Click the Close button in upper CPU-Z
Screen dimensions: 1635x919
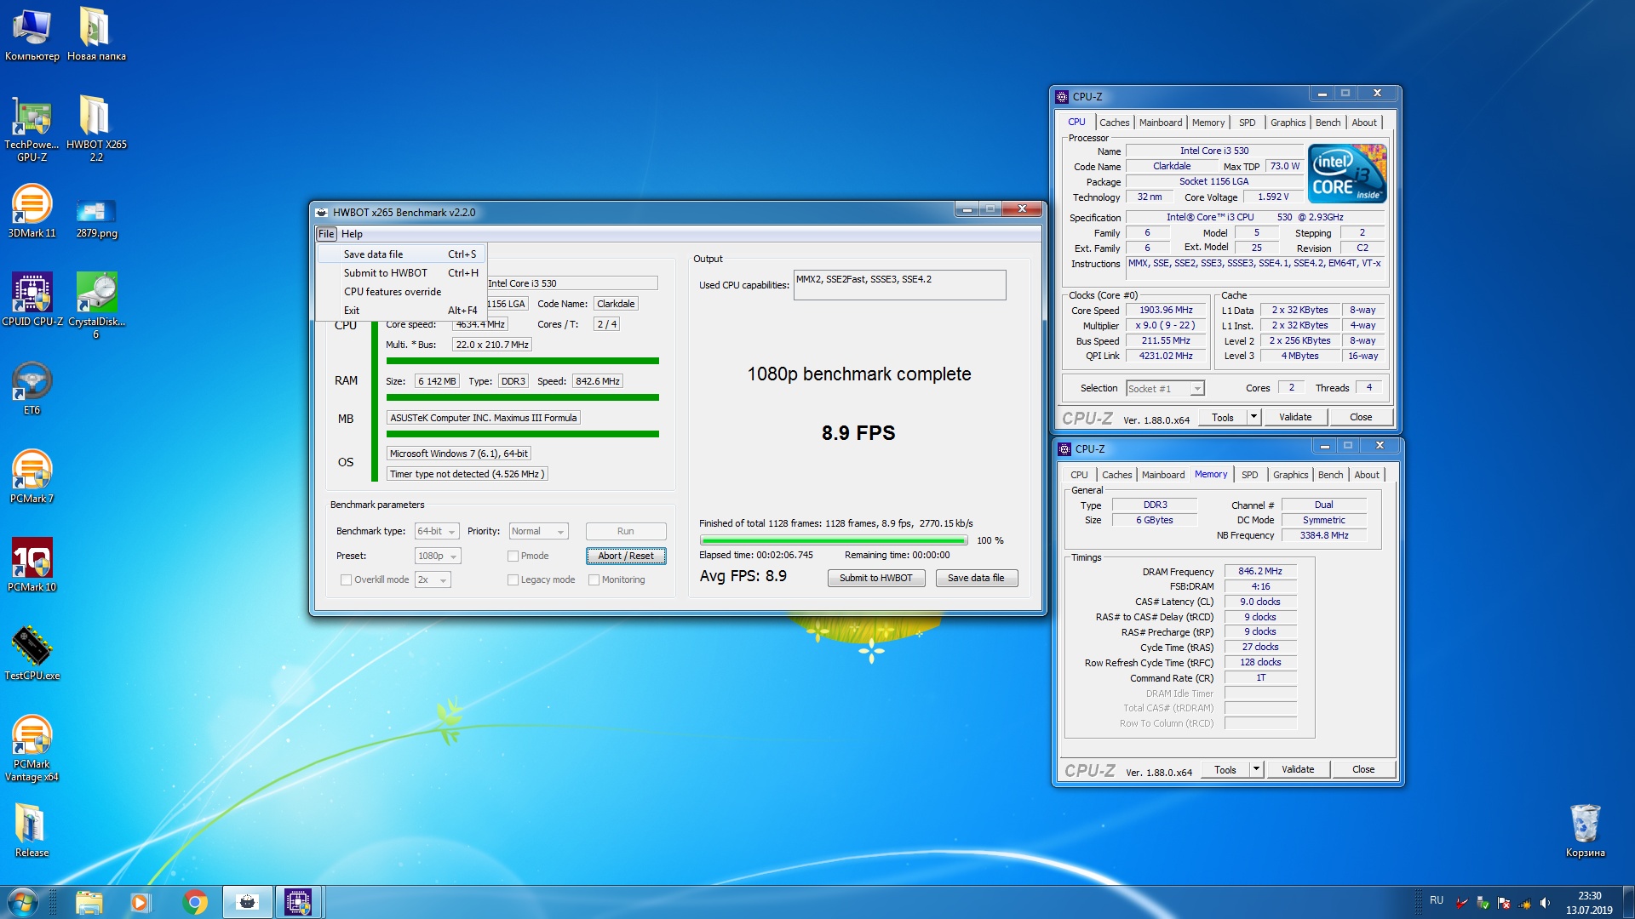tap(1361, 417)
